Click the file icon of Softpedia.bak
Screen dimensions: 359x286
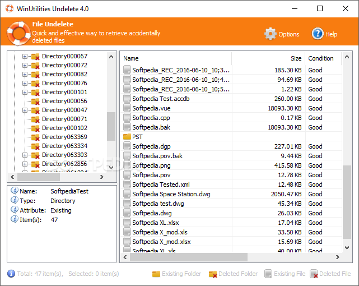[x=127, y=127]
